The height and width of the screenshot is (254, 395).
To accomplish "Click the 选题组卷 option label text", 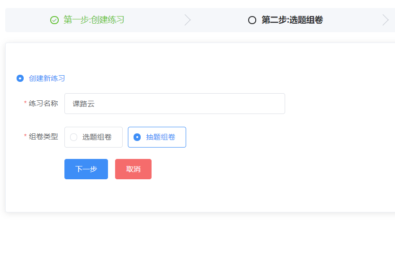I will point(97,137).
